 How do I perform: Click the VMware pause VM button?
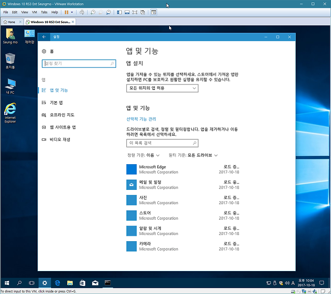66,12
